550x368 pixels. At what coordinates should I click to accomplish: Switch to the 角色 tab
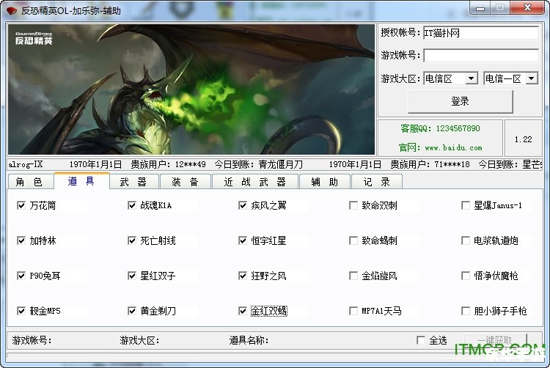(30, 182)
